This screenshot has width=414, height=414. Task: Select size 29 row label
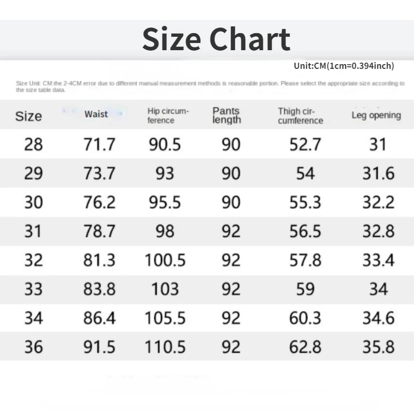pyautogui.click(x=34, y=173)
